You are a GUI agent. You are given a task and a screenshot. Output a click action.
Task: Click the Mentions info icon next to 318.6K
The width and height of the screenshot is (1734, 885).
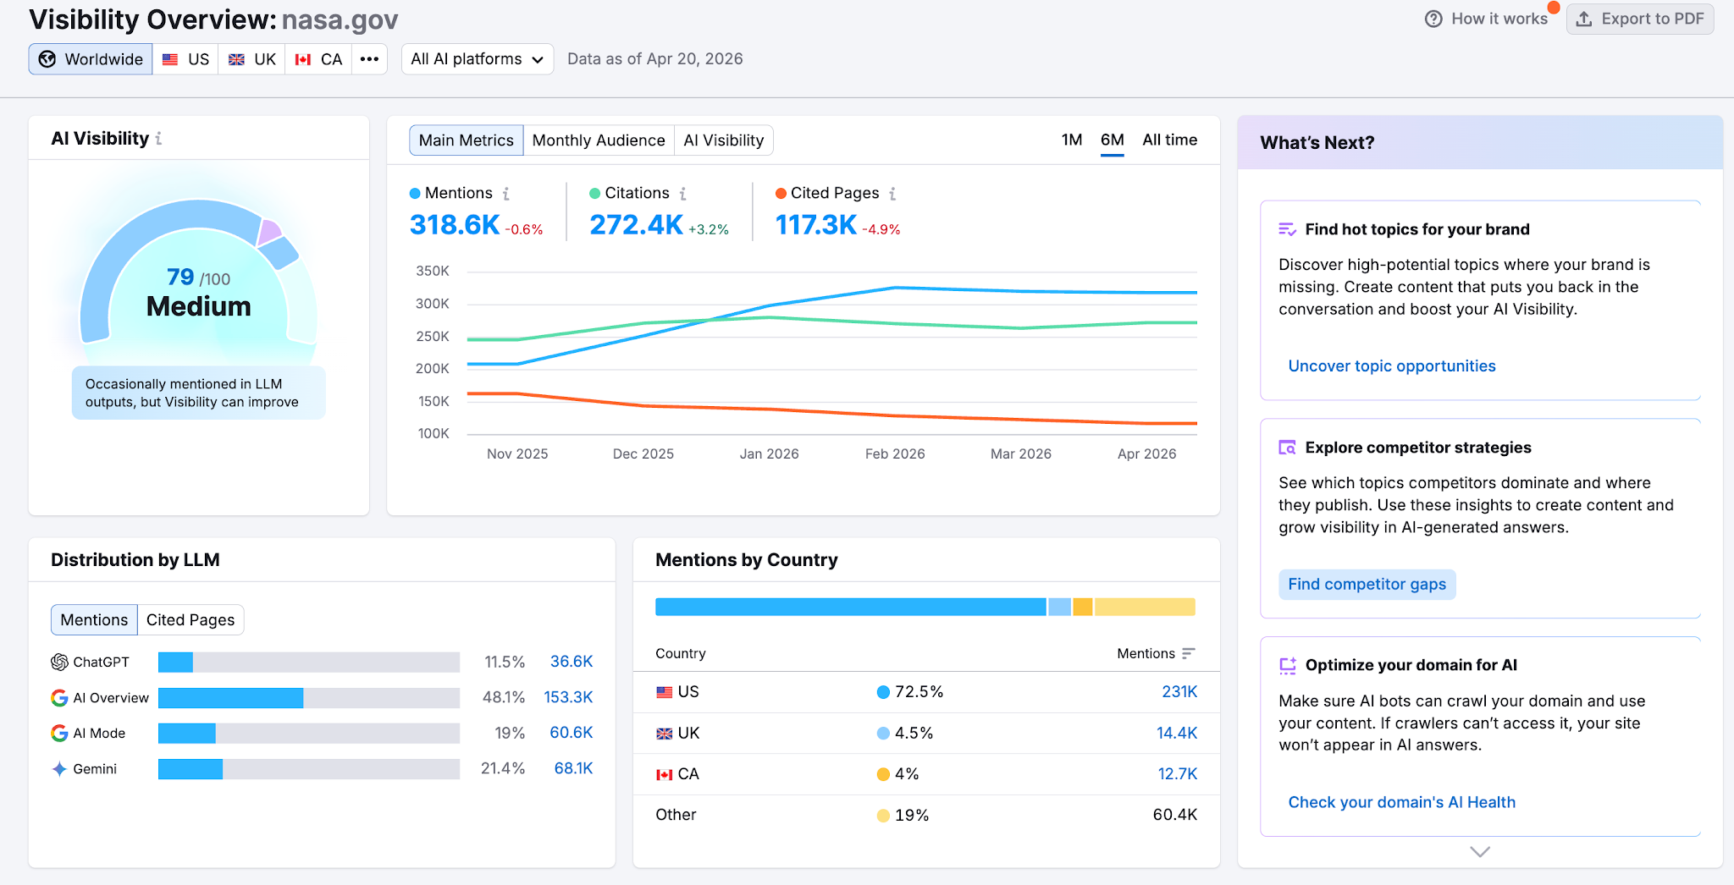pyautogui.click(x=505, y=193)
